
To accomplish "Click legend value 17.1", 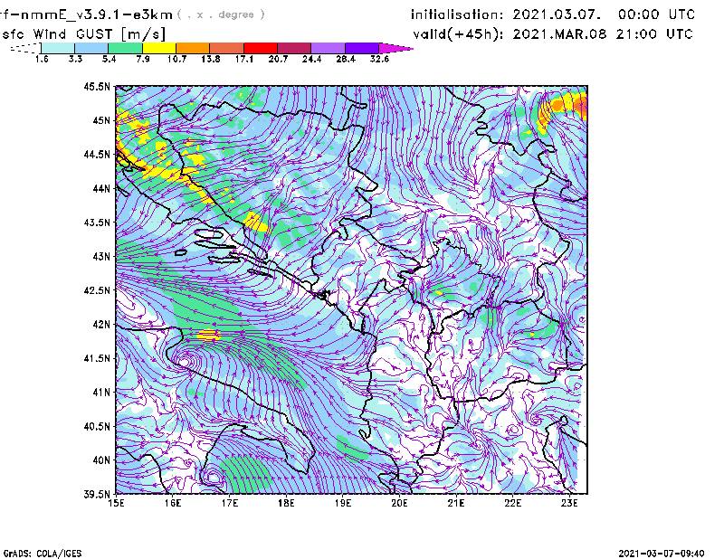I will tap(244, 59).
